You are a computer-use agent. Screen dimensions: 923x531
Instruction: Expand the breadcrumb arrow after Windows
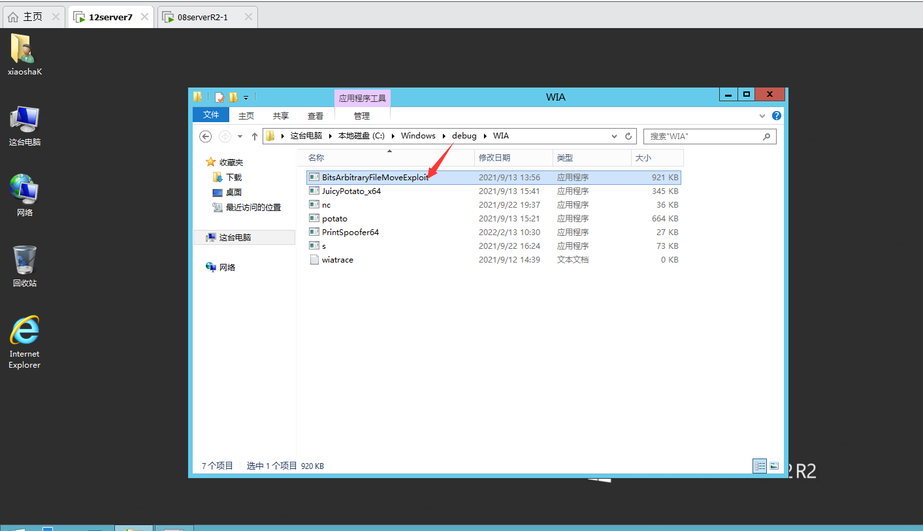[x=444, y=136]
